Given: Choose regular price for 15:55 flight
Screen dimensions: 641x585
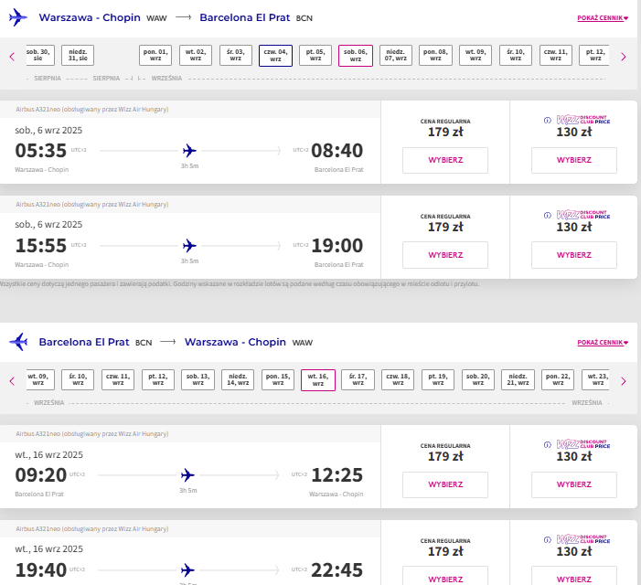Looking at the screenshot, I should 445,255.
